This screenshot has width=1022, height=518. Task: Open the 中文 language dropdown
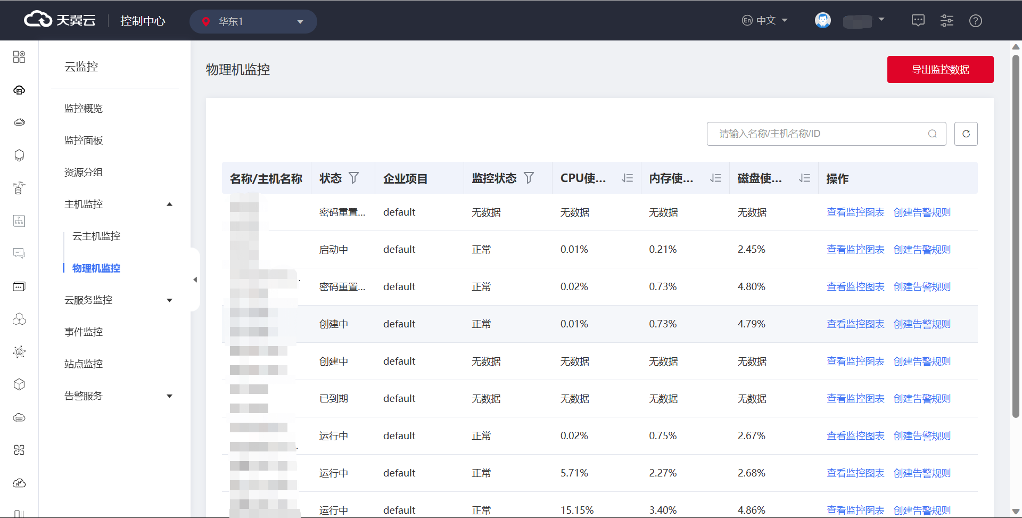765,21
